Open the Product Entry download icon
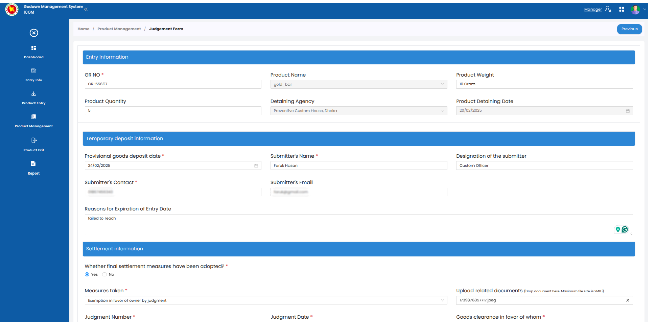The width and height of the screenshot is (648, 322). (x=33, y=93)
